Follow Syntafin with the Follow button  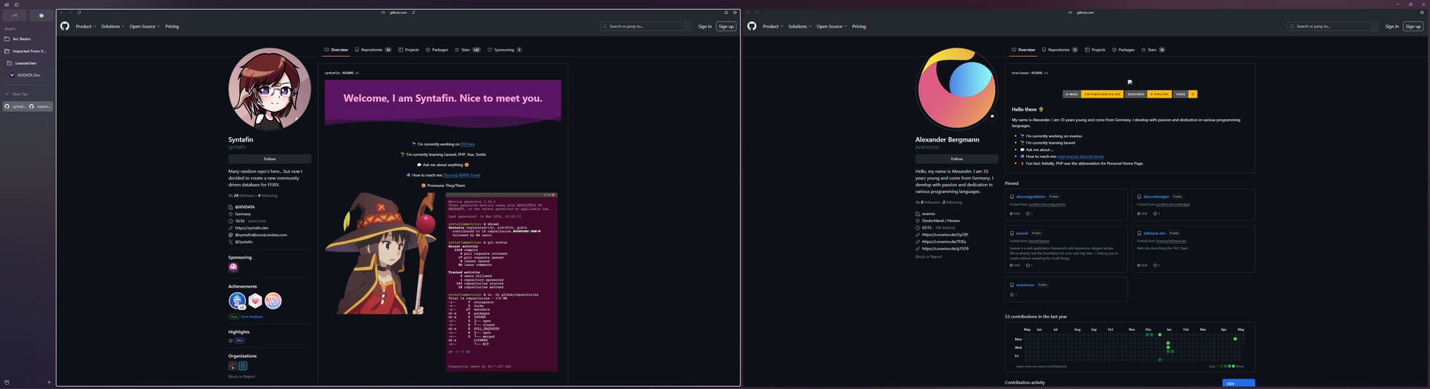point(270,159)
